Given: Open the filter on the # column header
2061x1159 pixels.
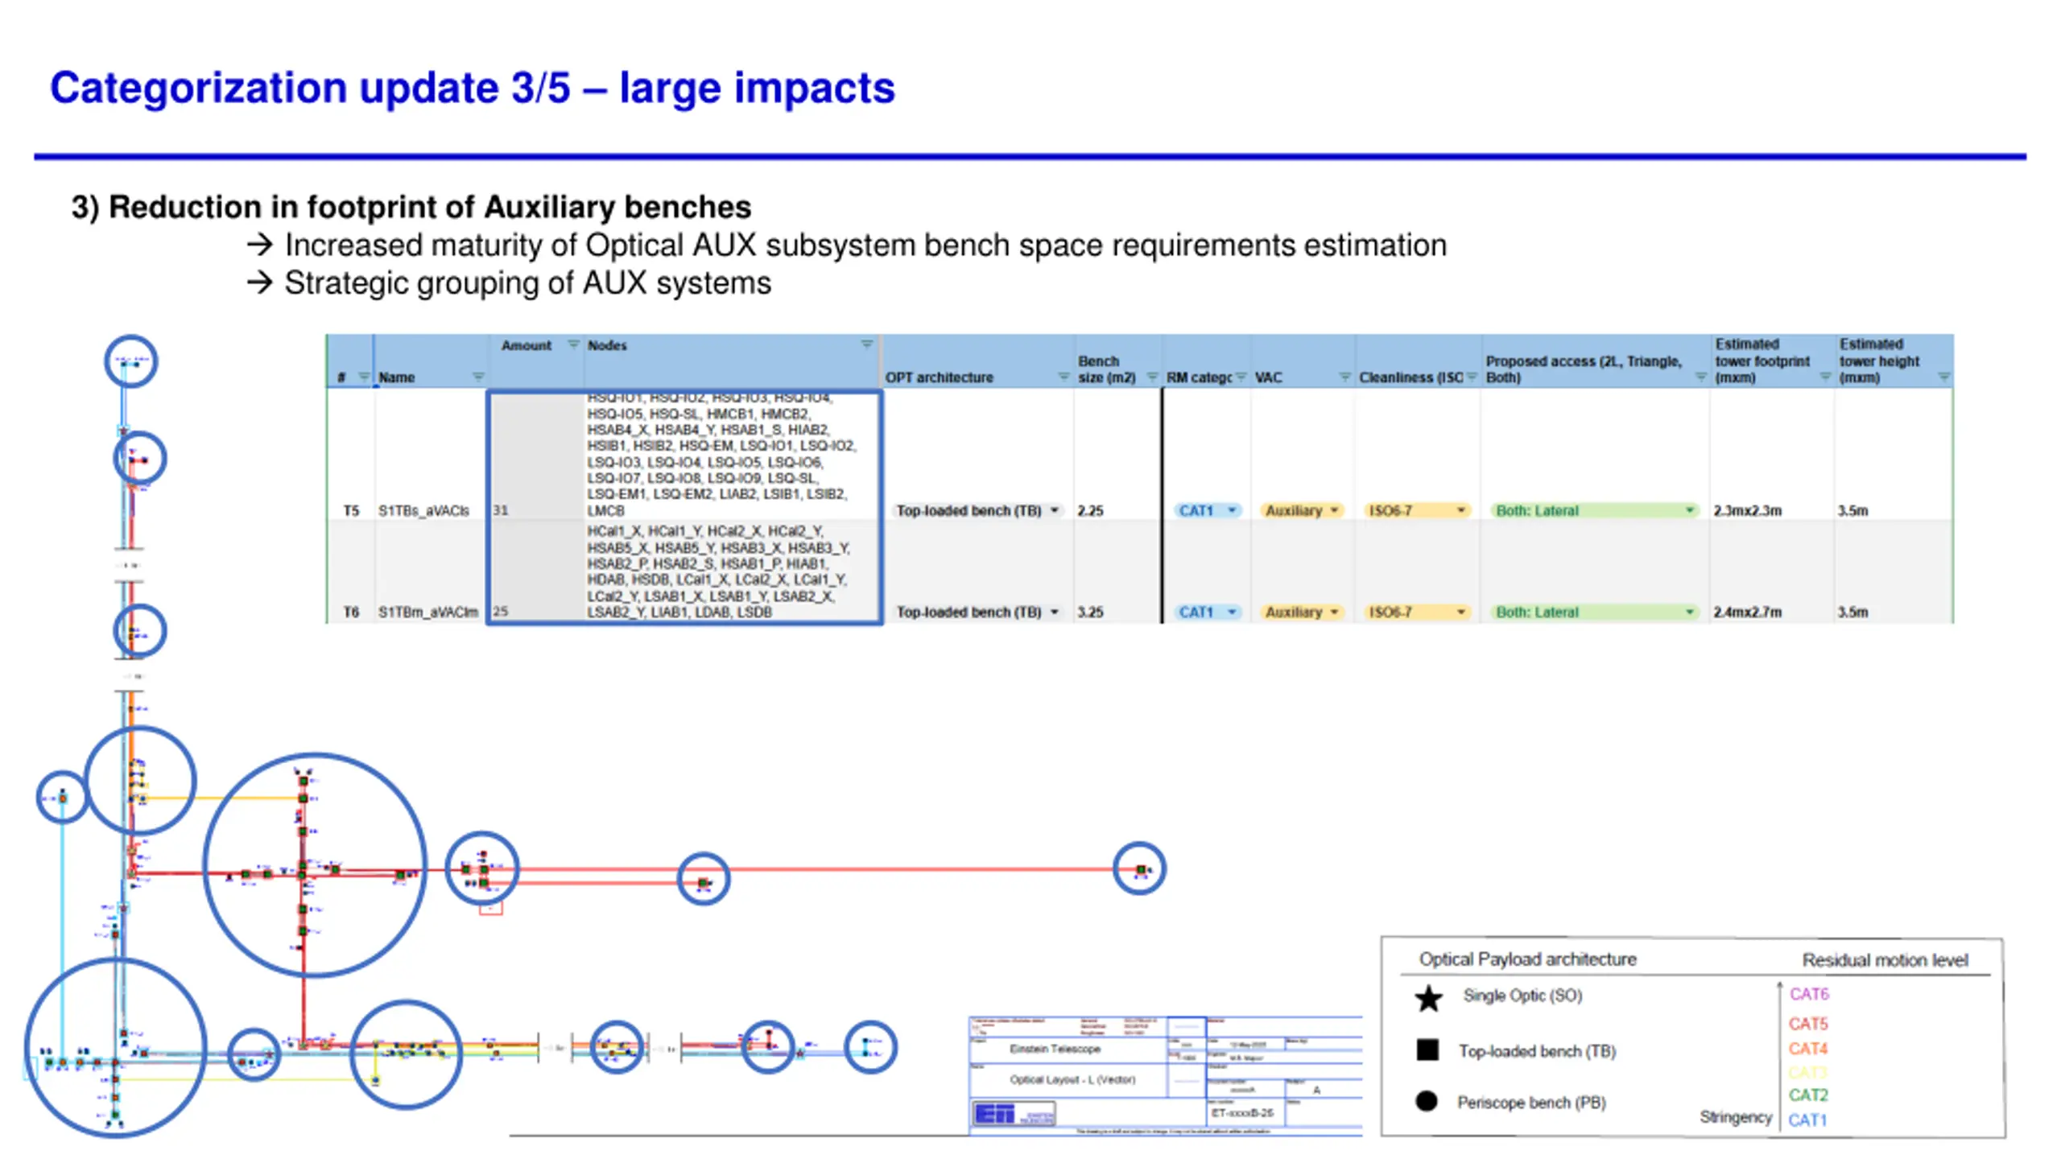Looking at the screenshot, I should (364, 377).
